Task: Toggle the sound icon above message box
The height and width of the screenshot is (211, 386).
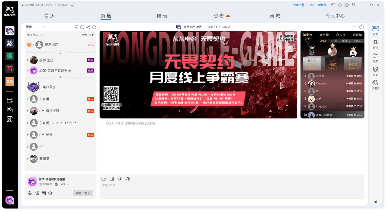Action: 127,179
